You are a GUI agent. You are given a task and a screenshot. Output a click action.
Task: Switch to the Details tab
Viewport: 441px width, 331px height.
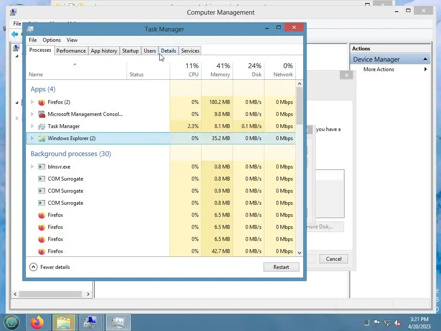tap(168, 51)
